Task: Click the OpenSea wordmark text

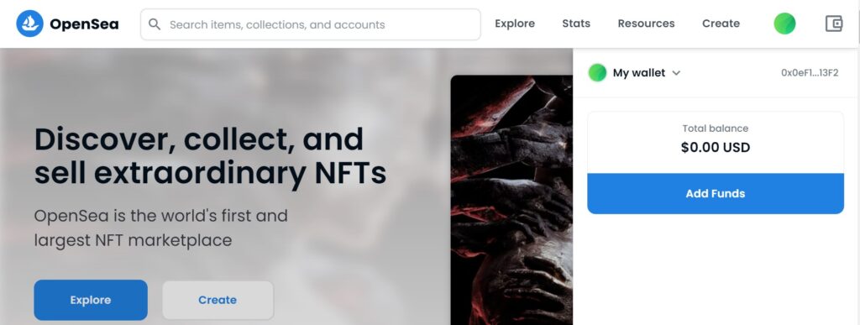Action: tap(84, 24)
